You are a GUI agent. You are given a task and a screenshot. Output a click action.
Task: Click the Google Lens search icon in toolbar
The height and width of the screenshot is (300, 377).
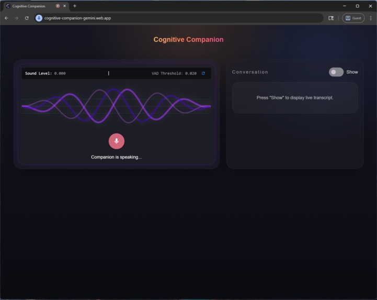331,18
